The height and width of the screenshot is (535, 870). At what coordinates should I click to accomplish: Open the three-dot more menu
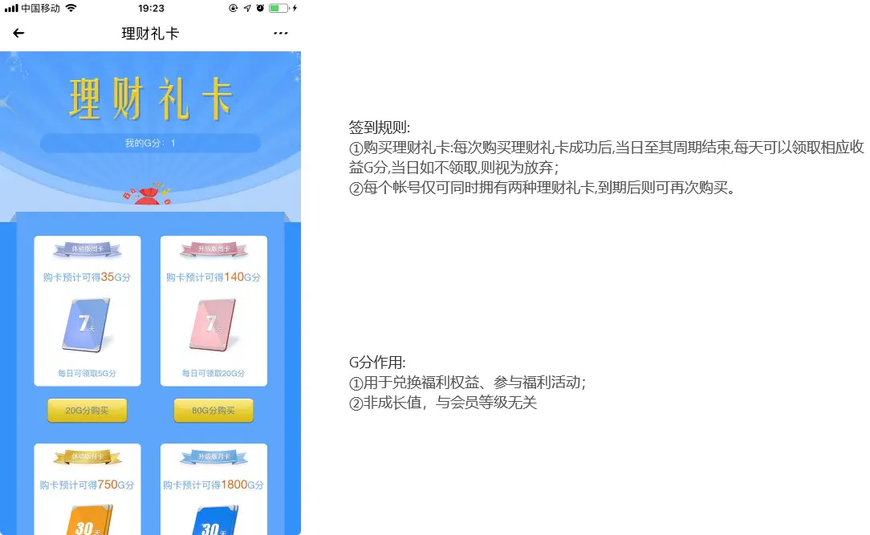click(281, 33)
